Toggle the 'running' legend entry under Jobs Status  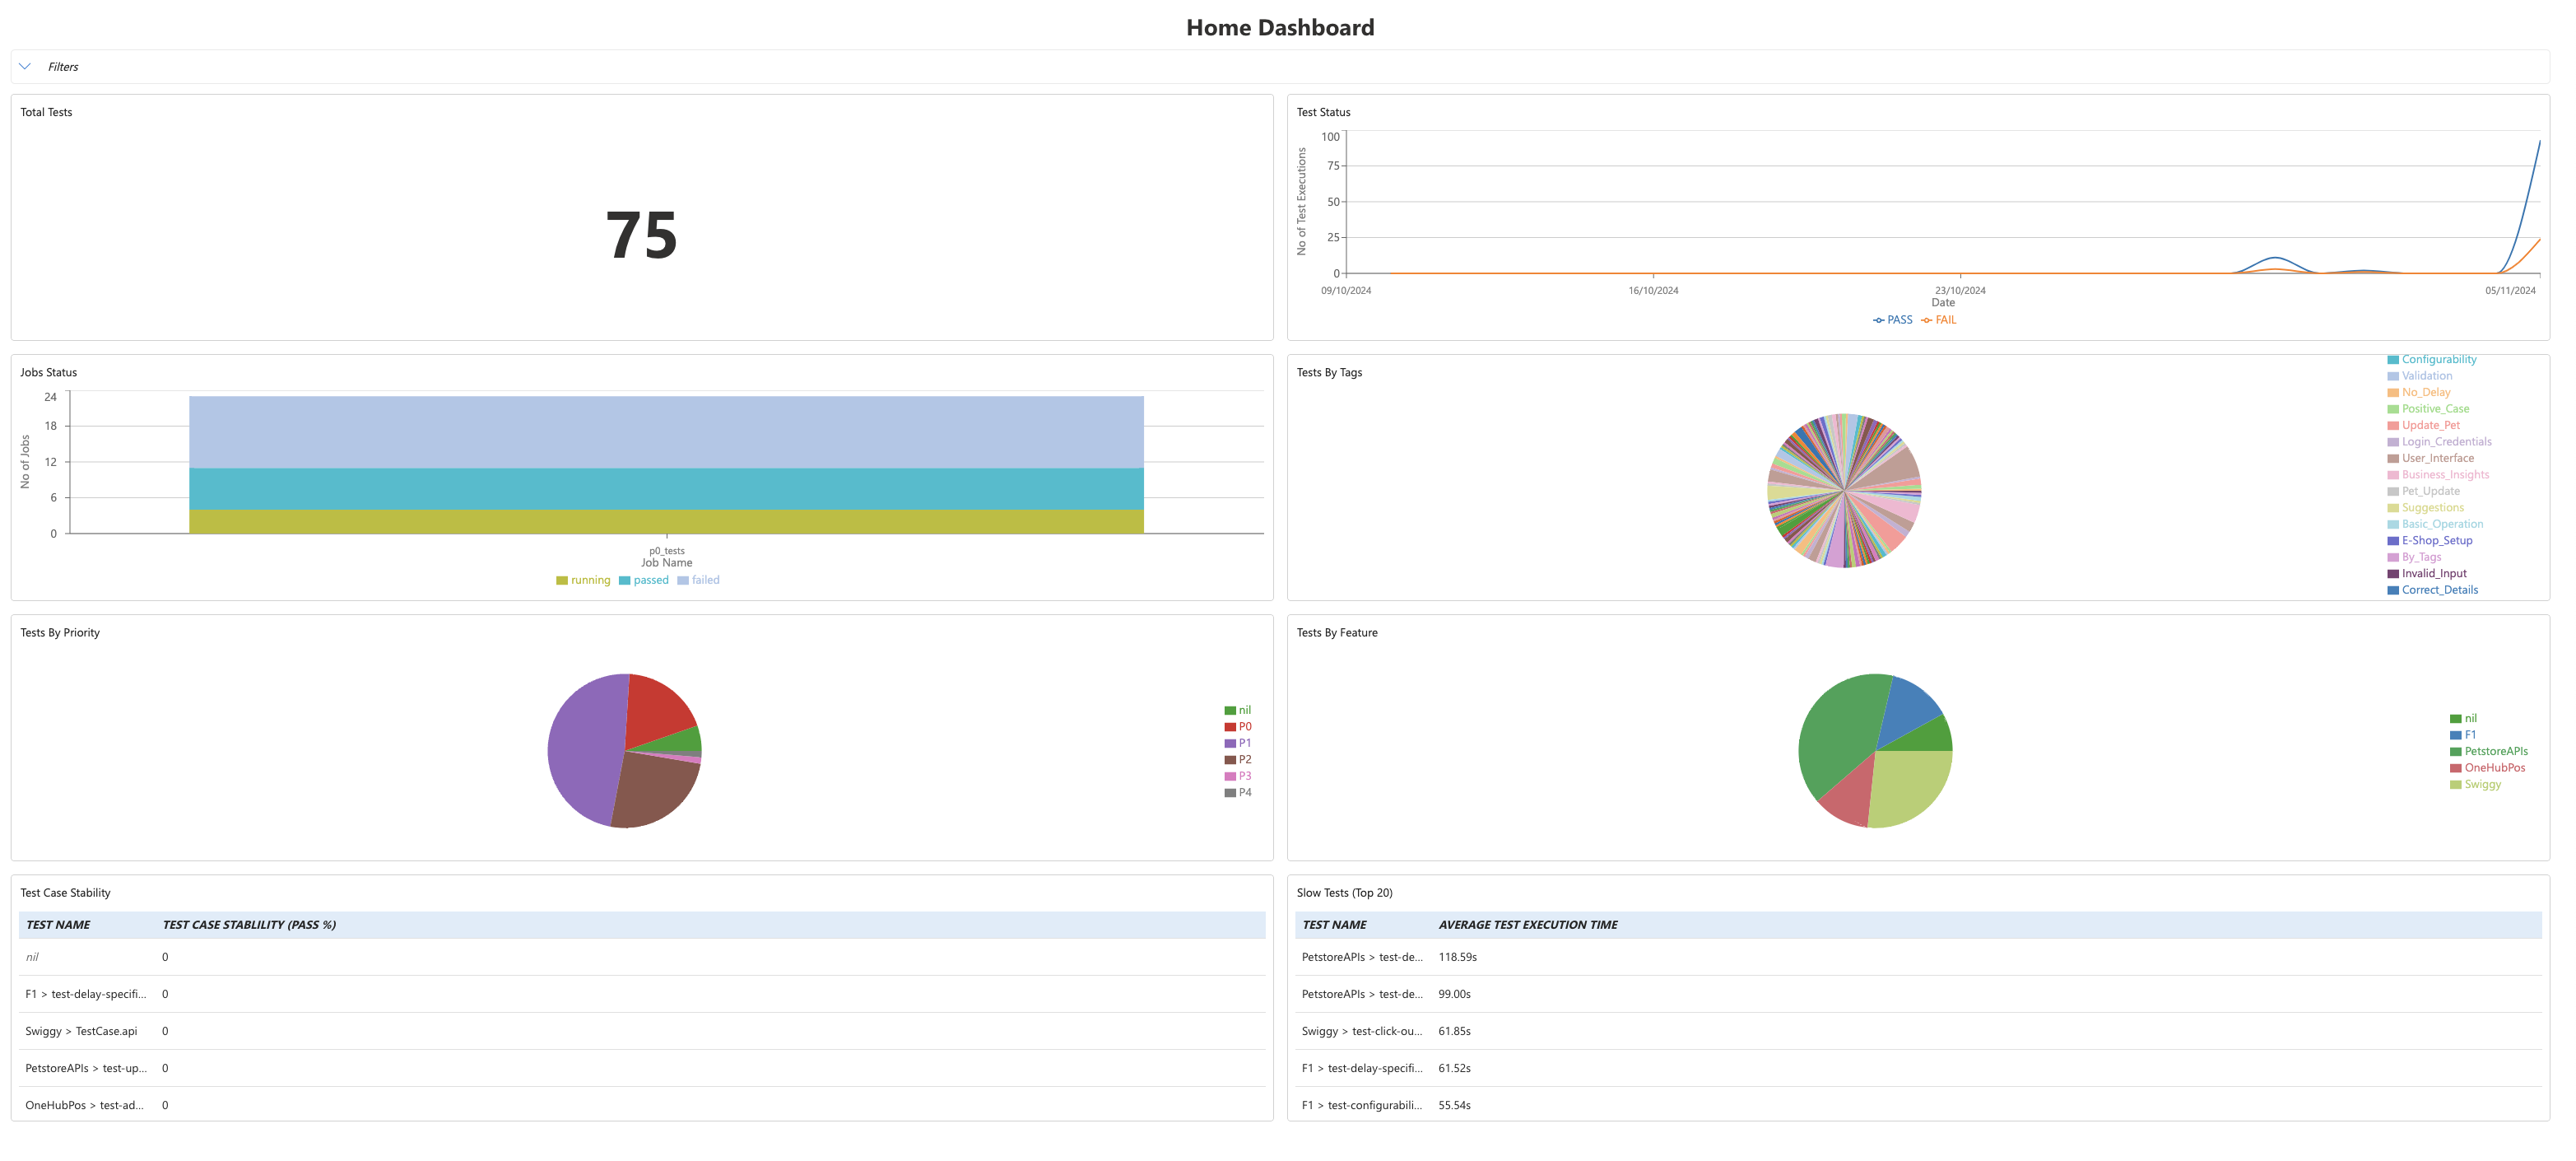[586, 580]
